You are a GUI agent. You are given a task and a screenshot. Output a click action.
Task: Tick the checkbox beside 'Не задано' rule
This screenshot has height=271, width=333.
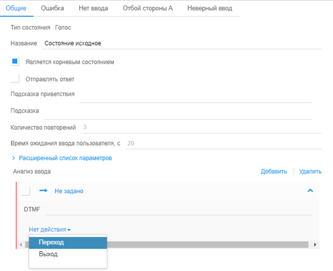click(x=26, y=191)
